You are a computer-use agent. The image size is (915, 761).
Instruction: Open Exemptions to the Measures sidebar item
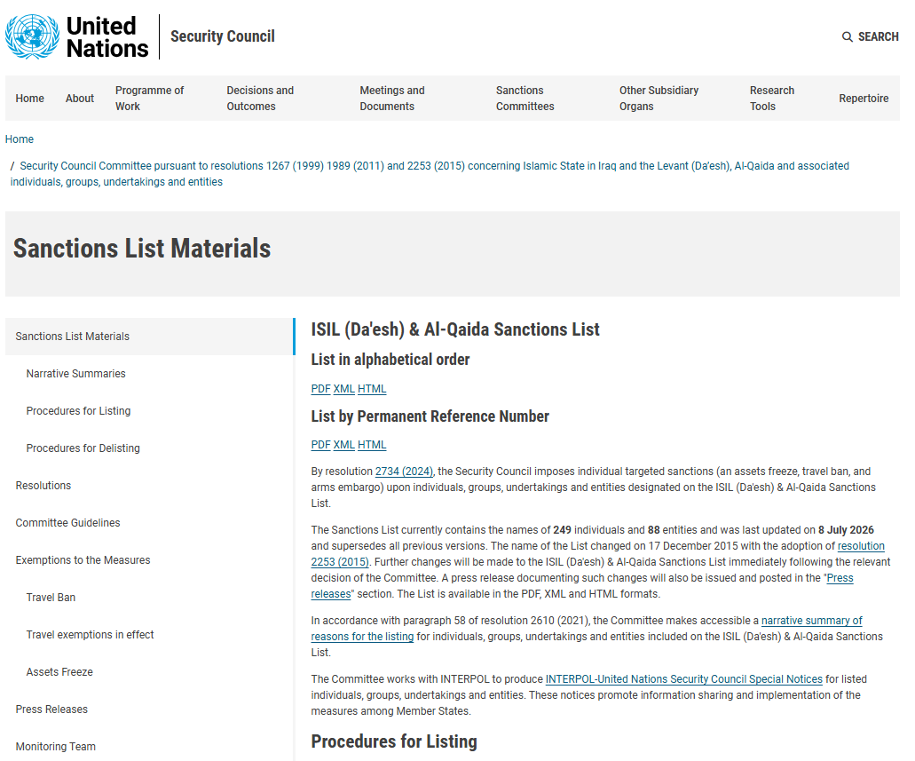tap(83, 560)
